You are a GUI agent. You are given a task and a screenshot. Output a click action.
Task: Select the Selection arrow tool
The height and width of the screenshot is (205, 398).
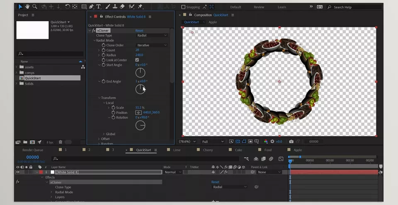pos(21,7)
